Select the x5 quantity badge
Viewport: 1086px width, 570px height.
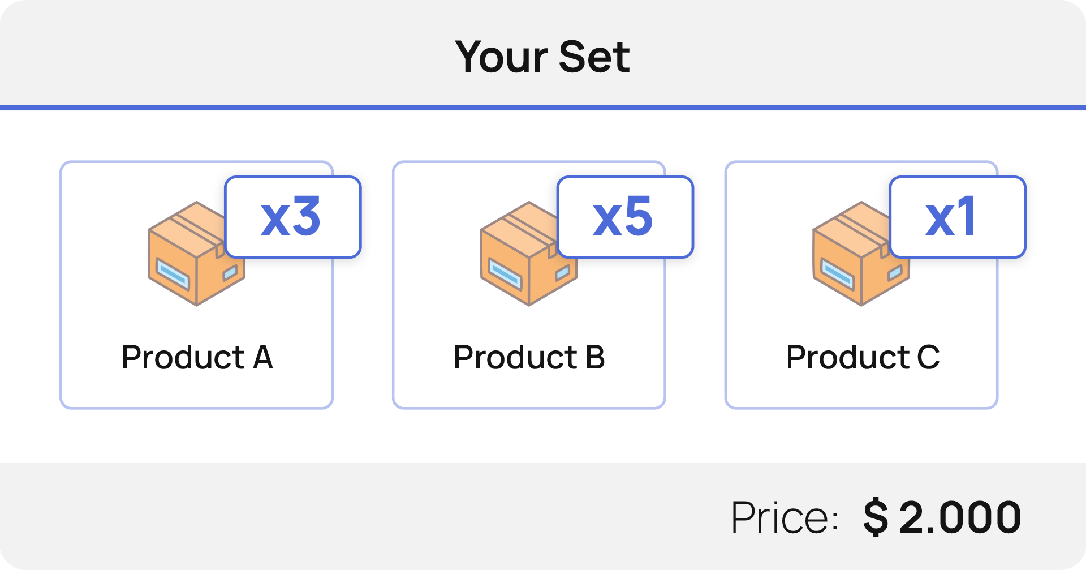[625, 217]
